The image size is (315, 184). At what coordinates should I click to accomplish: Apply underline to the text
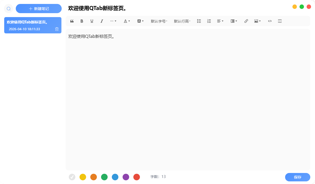coord(92,21)
